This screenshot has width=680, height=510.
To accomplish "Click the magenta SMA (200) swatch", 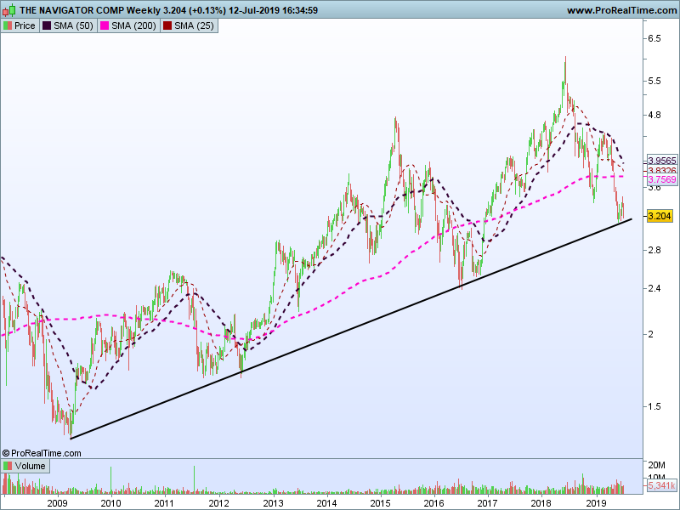I will 104,25.
